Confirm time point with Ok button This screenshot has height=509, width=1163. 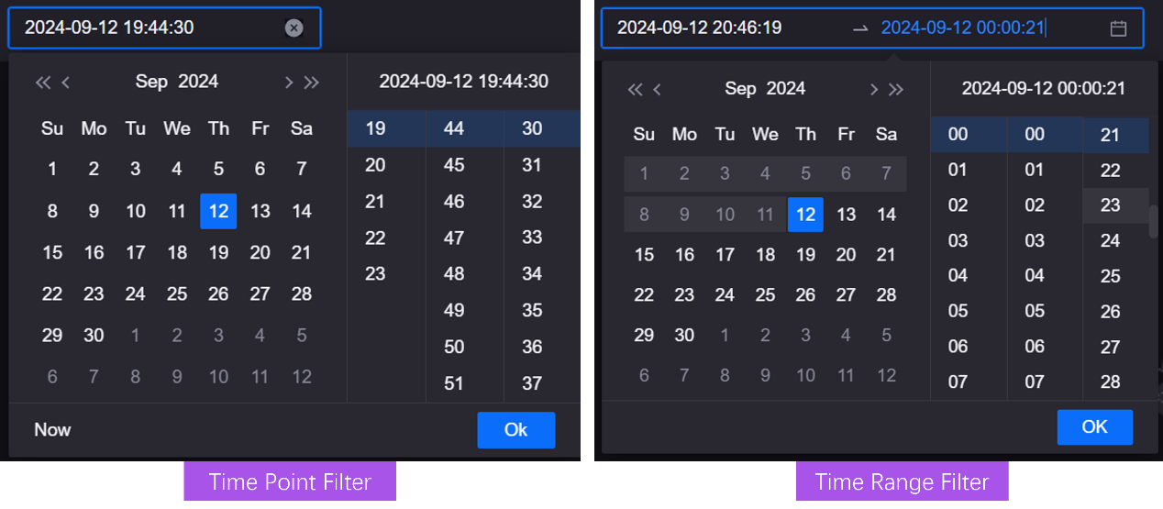pos(515,430)
